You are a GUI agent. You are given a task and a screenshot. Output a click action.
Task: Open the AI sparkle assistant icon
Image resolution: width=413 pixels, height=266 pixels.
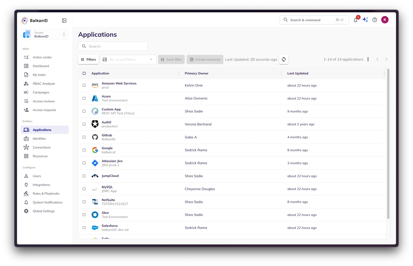365,20
